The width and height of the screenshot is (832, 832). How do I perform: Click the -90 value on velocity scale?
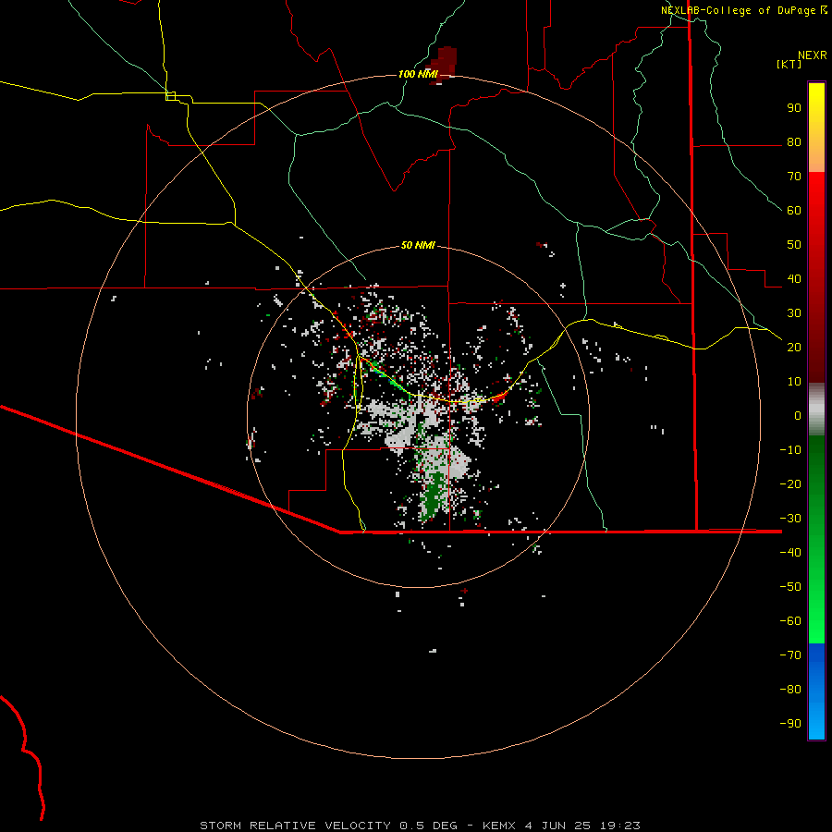tap(790, 723)
